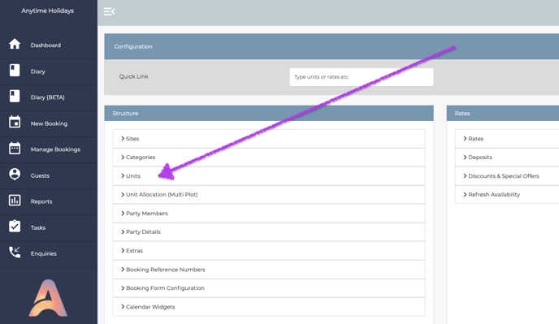The width and height of the screenshot is (559, 324).
Task: Expand the Categories chevron
Action: tap(123, 158)
